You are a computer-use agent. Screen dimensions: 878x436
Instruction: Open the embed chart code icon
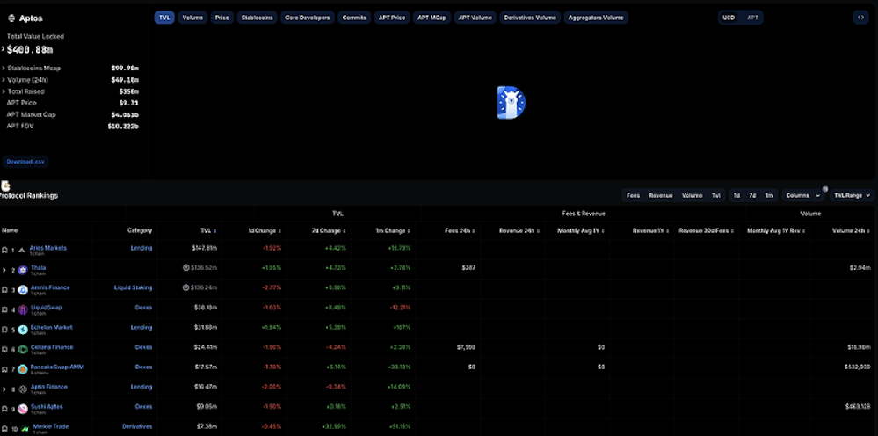pyautogui.click(x=861, y=18)
